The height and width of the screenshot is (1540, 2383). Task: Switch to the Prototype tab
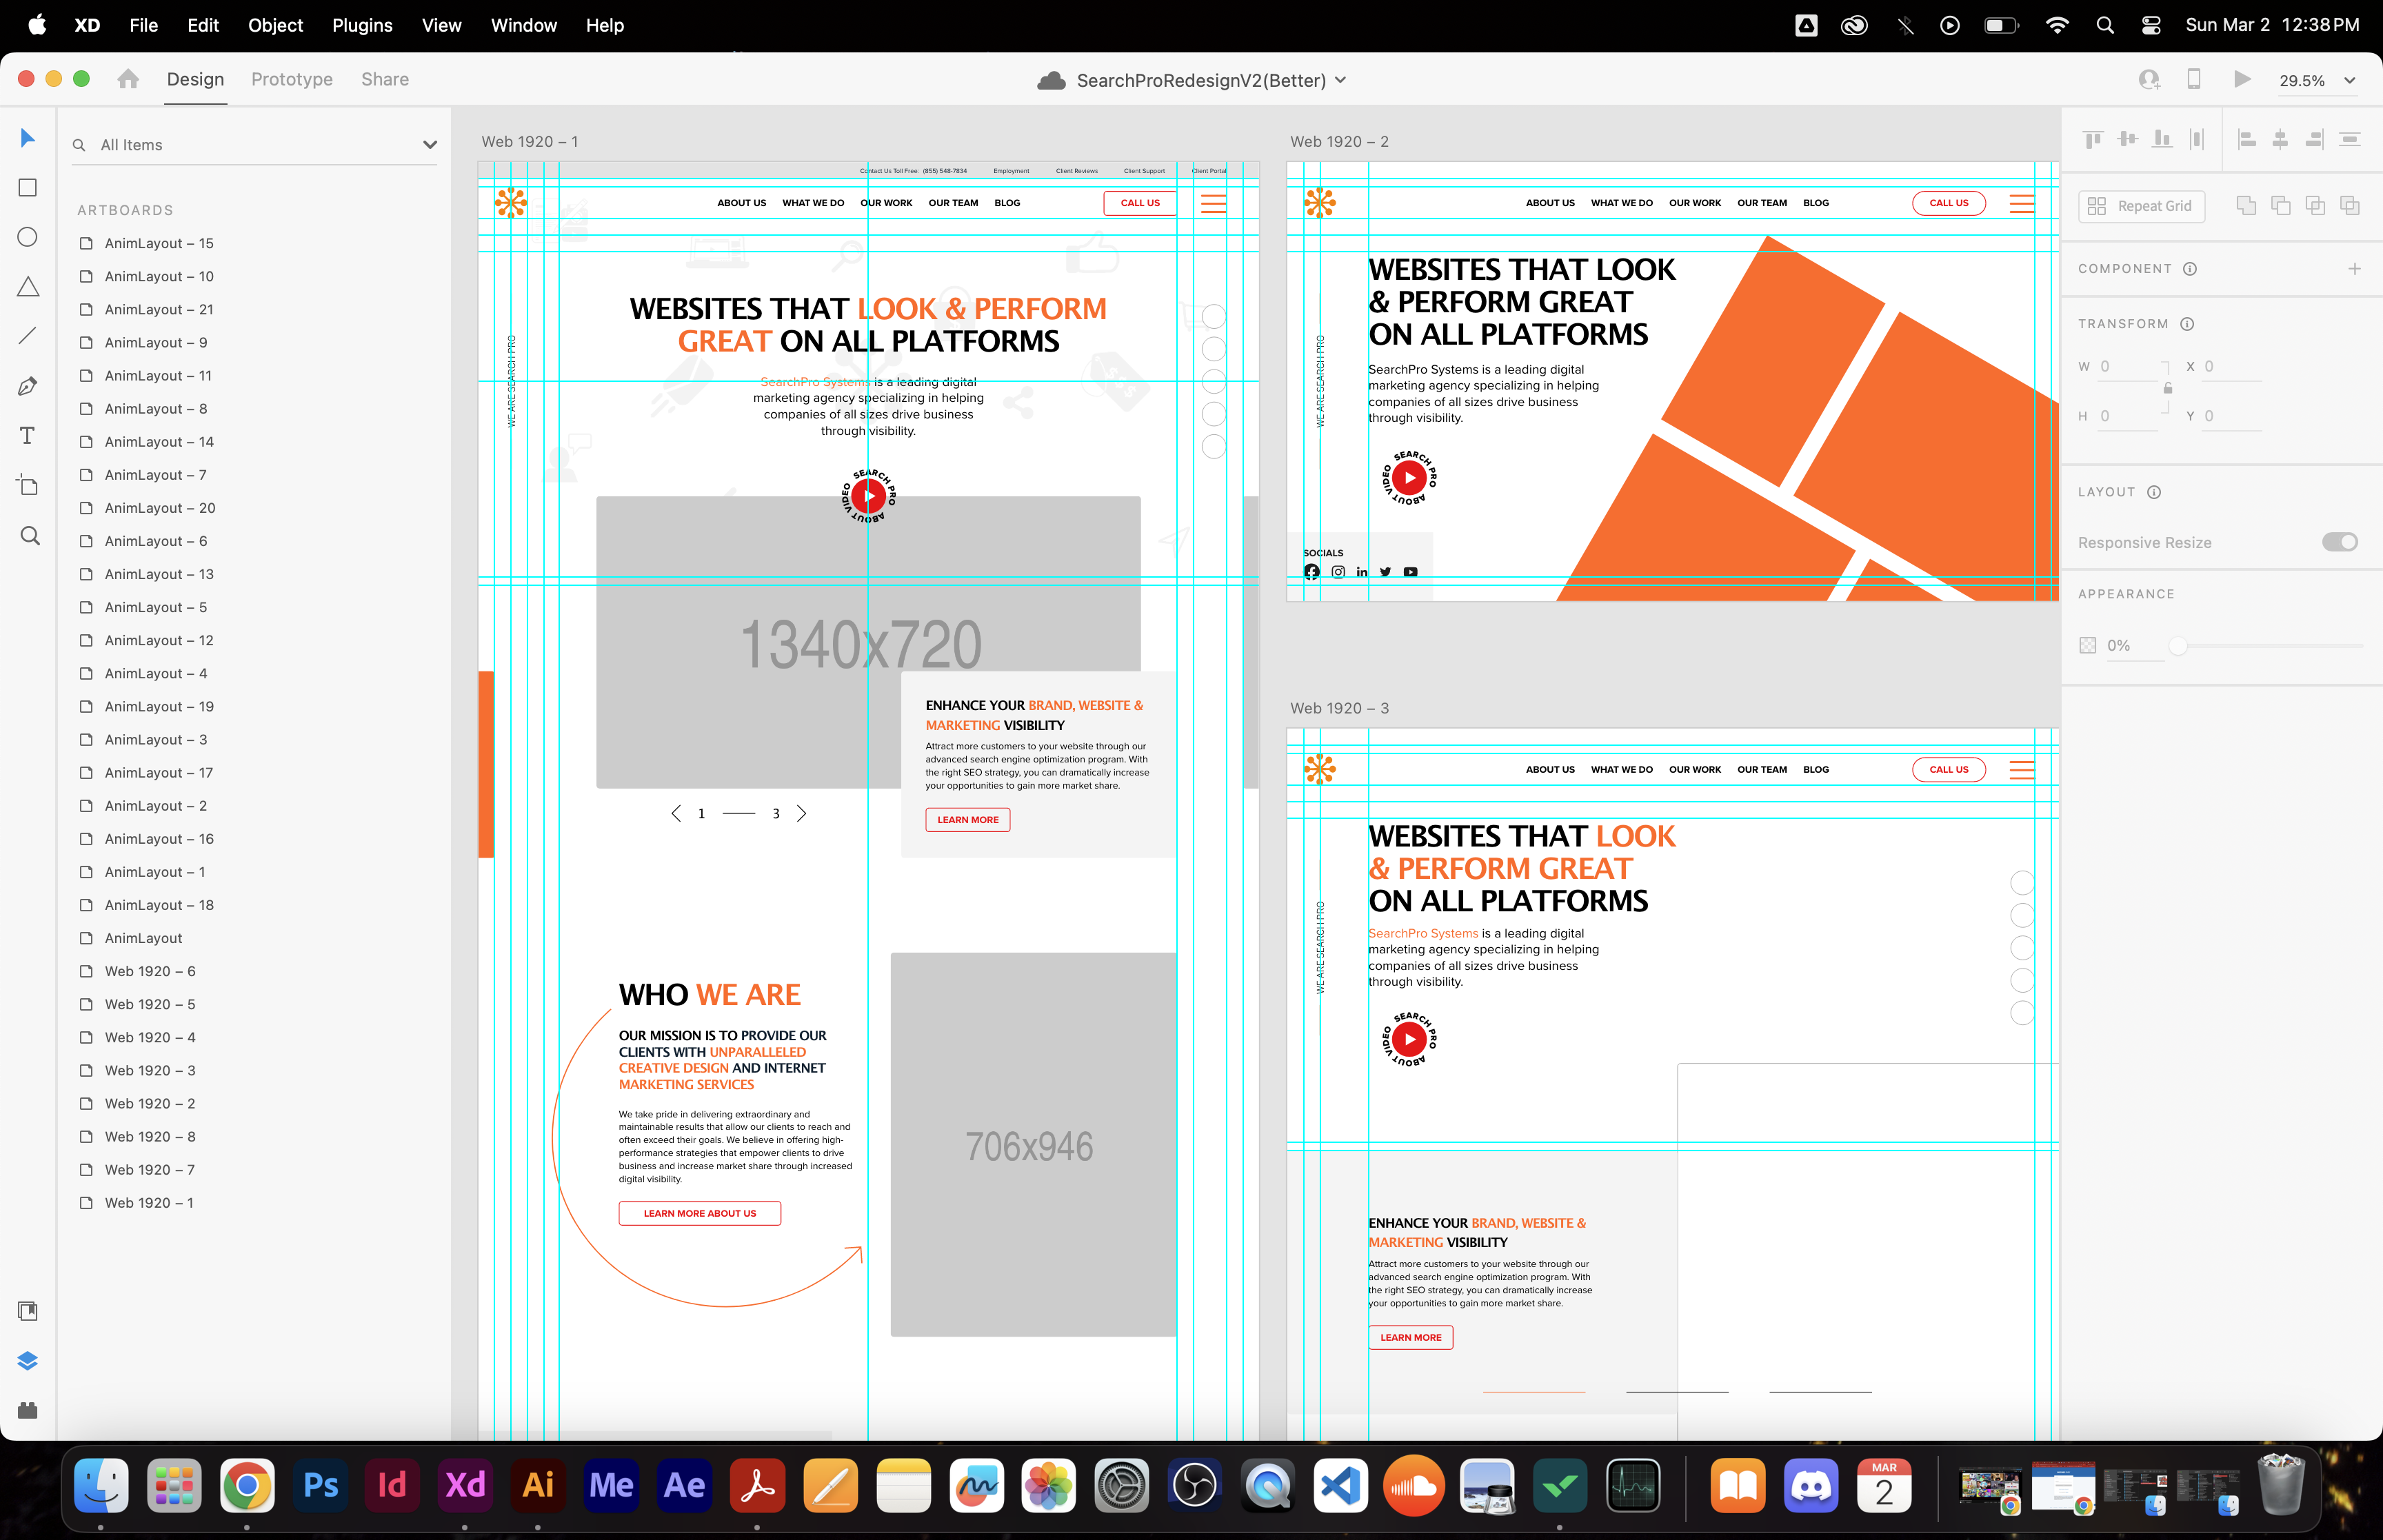[292, 79]
